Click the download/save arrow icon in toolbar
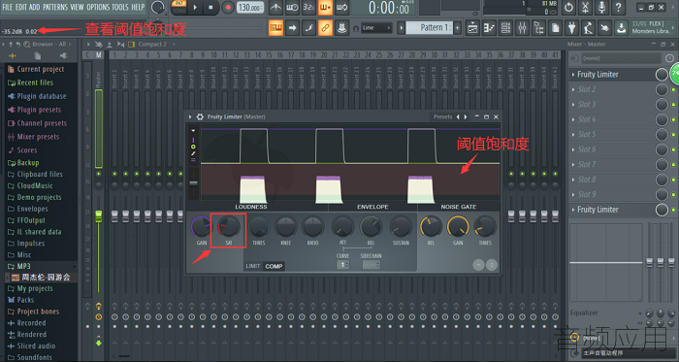 pos(621,28)
